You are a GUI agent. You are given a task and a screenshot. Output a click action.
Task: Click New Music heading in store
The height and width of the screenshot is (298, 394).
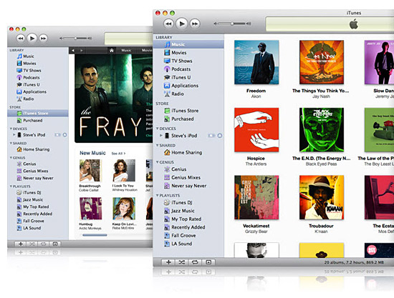click(92, 153)
